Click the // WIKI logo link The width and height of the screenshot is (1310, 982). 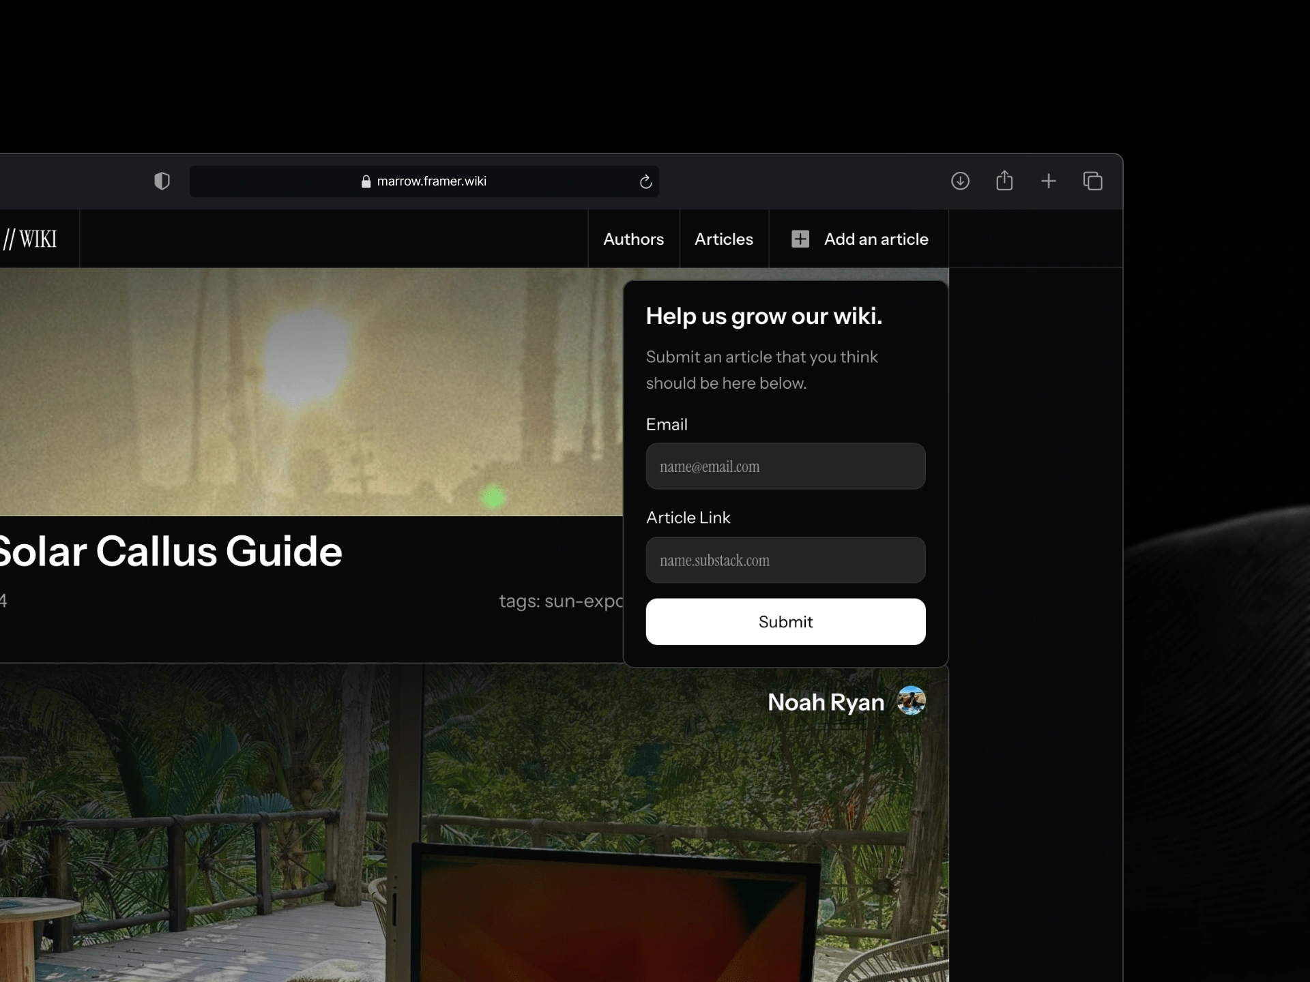coord(30,239)
